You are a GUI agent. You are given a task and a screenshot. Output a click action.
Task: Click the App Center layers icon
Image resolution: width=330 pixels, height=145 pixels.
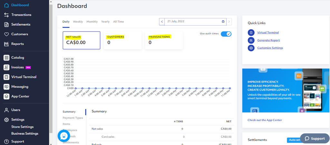(x=6, y=96)
